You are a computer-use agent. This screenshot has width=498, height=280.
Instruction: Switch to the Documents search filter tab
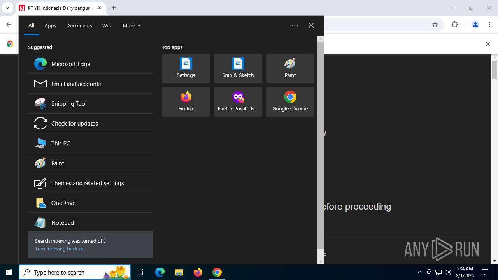coord(79,25)
